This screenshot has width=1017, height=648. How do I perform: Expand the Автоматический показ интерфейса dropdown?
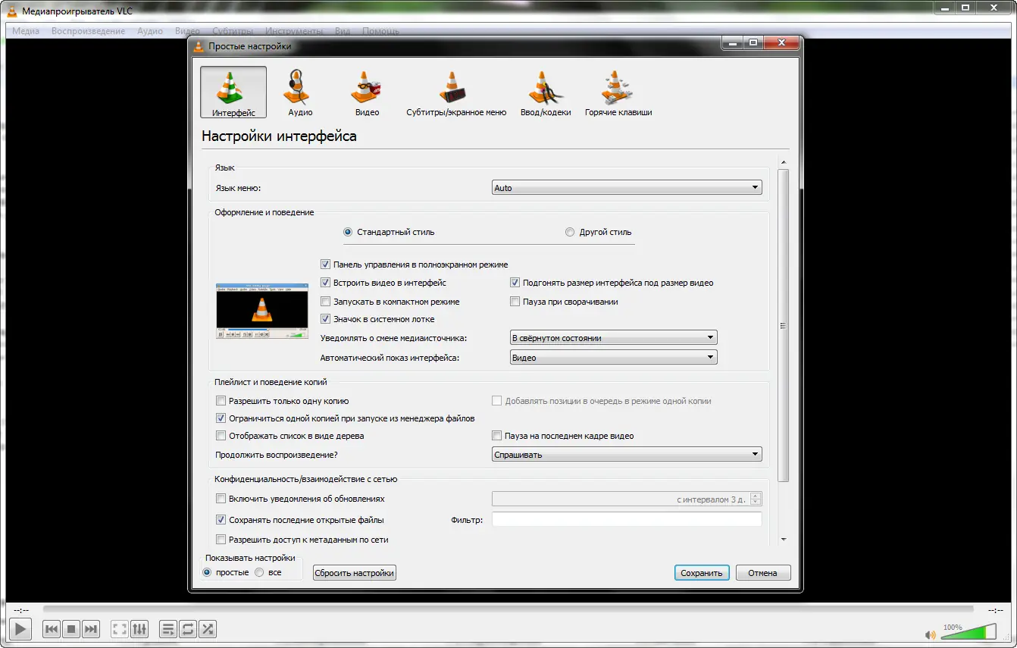point(613,356)
